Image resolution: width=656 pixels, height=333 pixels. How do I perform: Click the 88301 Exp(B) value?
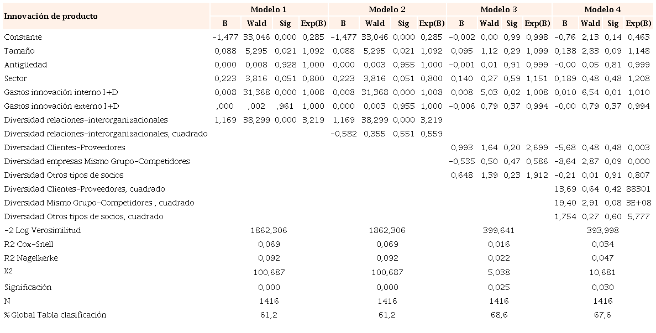point(637,189)
